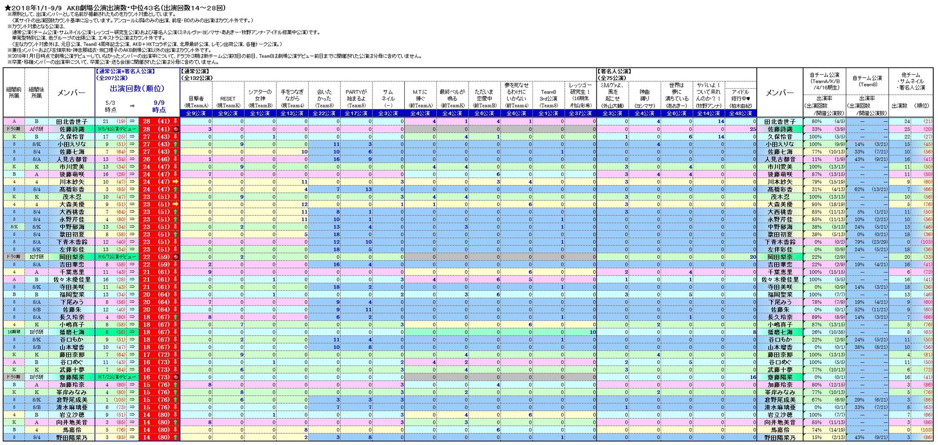Select the 全75公演 label
This screenshot has width=938, height=445.
tap(612, 78)
